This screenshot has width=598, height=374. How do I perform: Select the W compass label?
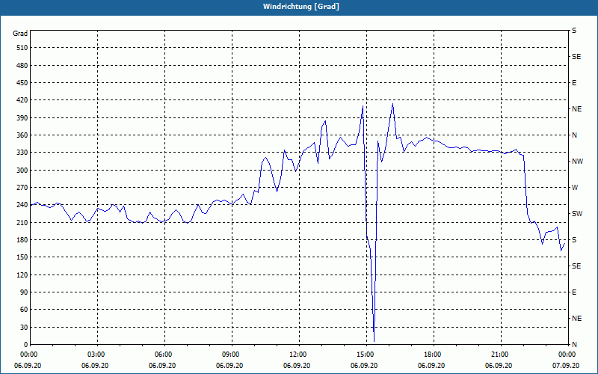(575, 188)
